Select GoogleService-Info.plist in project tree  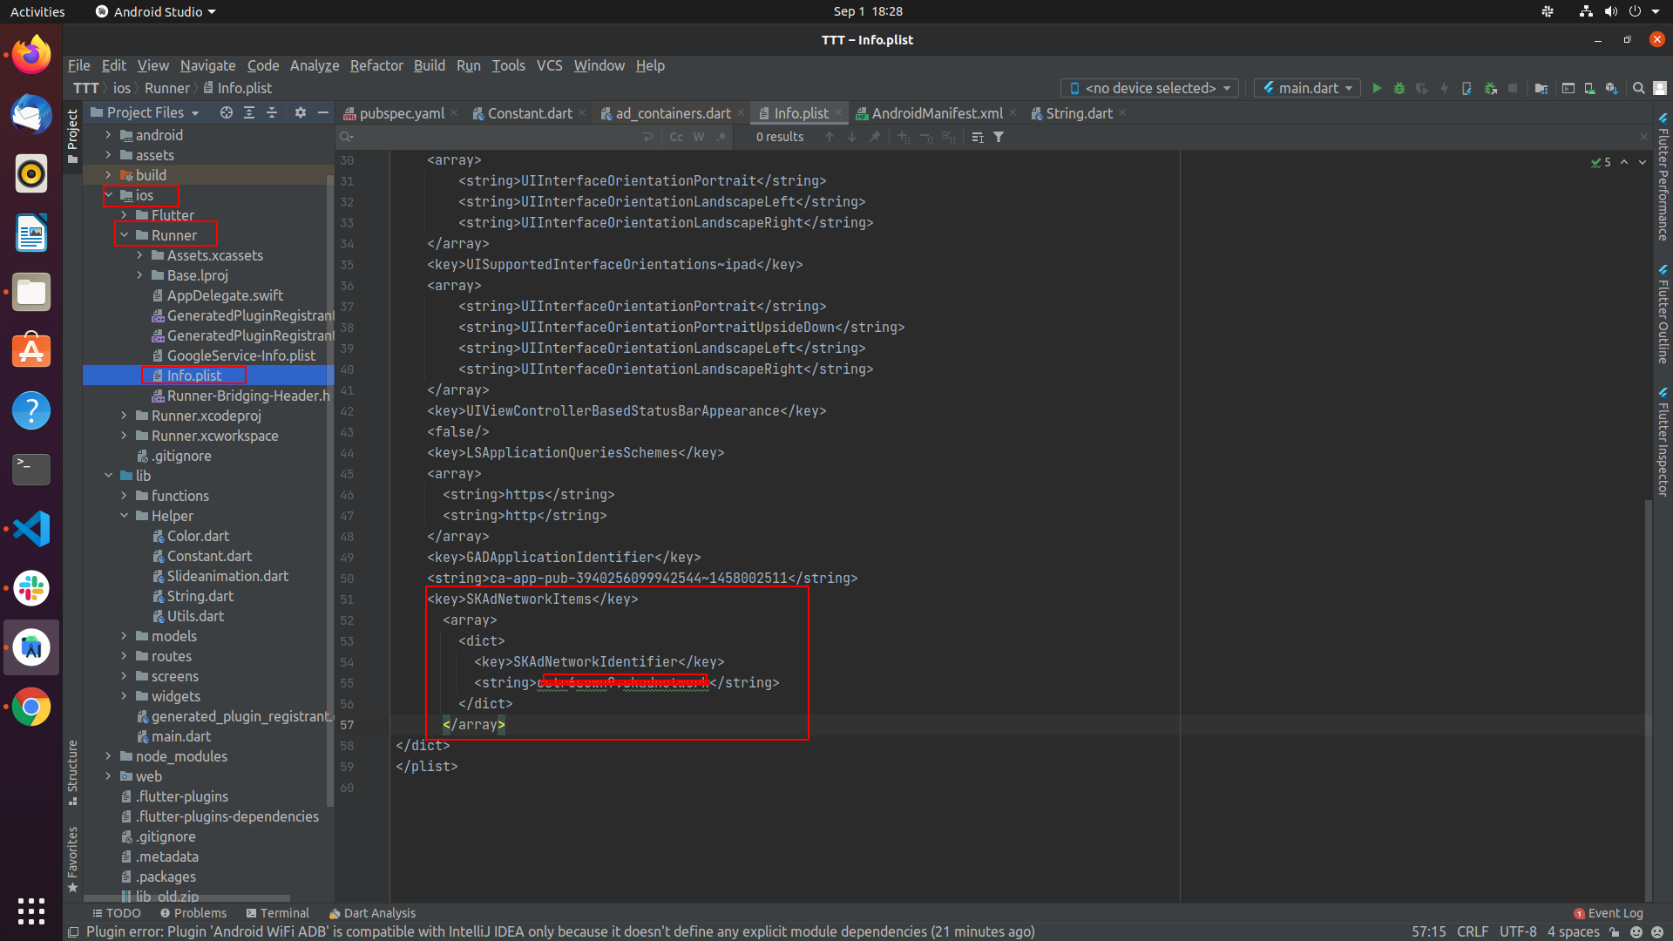[x=241, y=355]
